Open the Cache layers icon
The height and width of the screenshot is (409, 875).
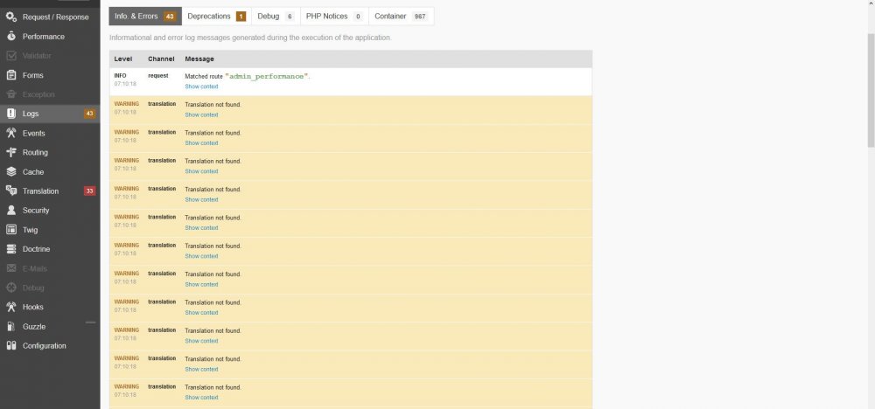coord(11,171)
